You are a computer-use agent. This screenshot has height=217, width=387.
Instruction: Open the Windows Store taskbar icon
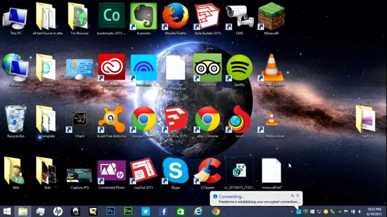tap(181, 212)
